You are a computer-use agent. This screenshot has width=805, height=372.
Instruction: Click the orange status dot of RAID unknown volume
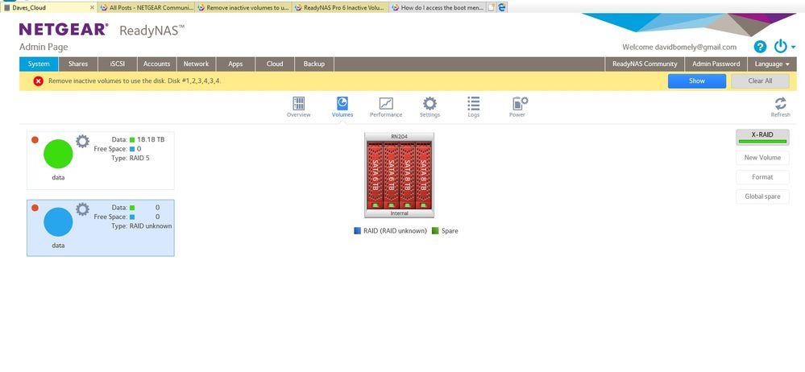pyautogui.click(x=35, y=208)
